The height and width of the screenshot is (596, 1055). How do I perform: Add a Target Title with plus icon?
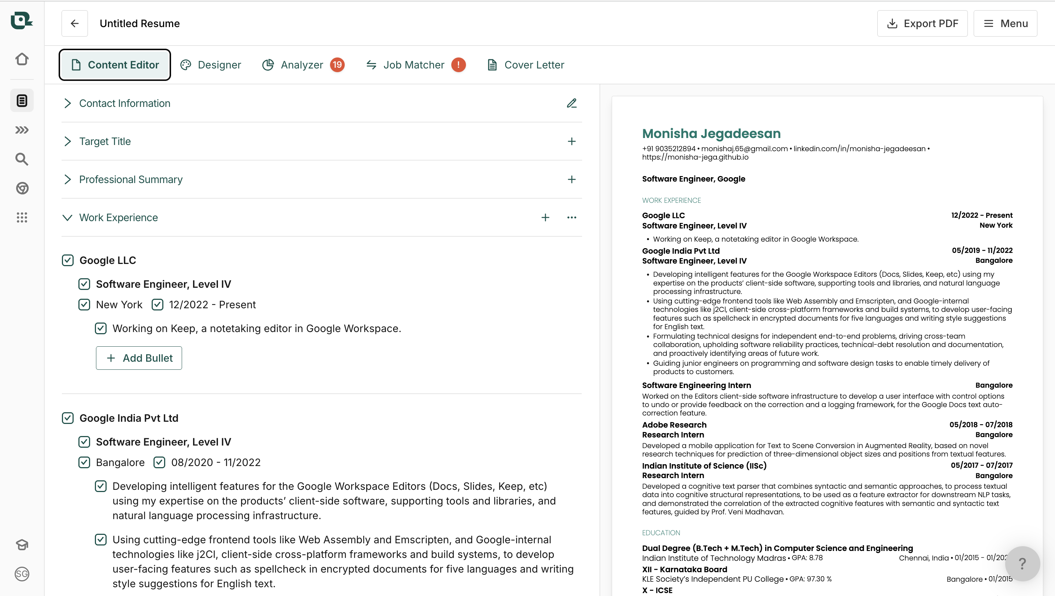point(572,141)
